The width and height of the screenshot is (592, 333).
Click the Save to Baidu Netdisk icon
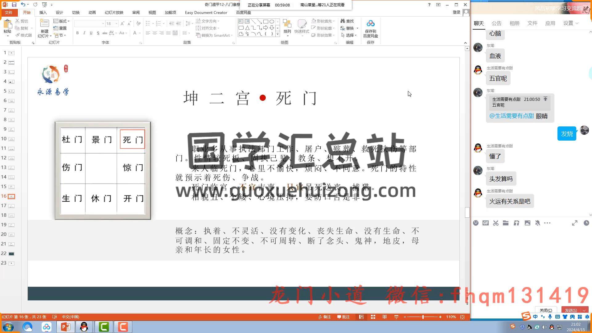click(x=370, y=24)
